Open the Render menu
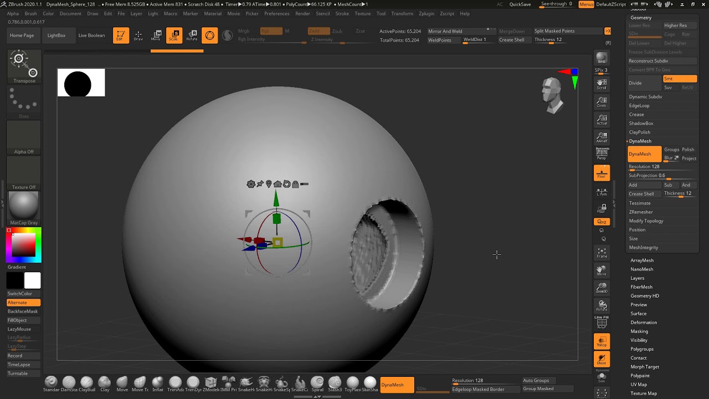This screenshot has width=709, height=399. pos(302,13)
